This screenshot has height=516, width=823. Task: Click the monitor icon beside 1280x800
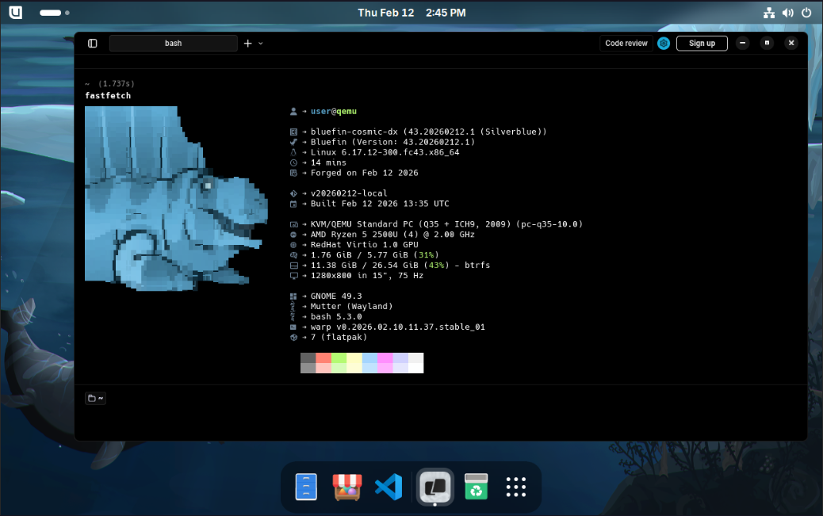[x=293, y=276]
